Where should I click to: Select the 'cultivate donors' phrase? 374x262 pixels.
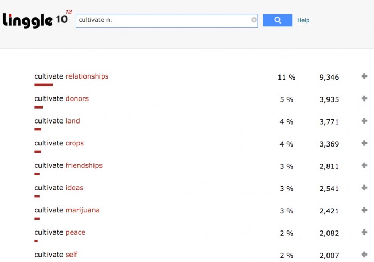click(x=61, y=99)
